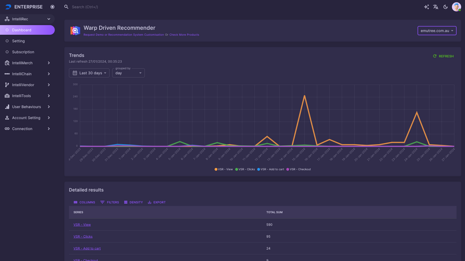465x261 pixels.
Task: Open the VSR - View series link
Action: (x=82, y=225)
